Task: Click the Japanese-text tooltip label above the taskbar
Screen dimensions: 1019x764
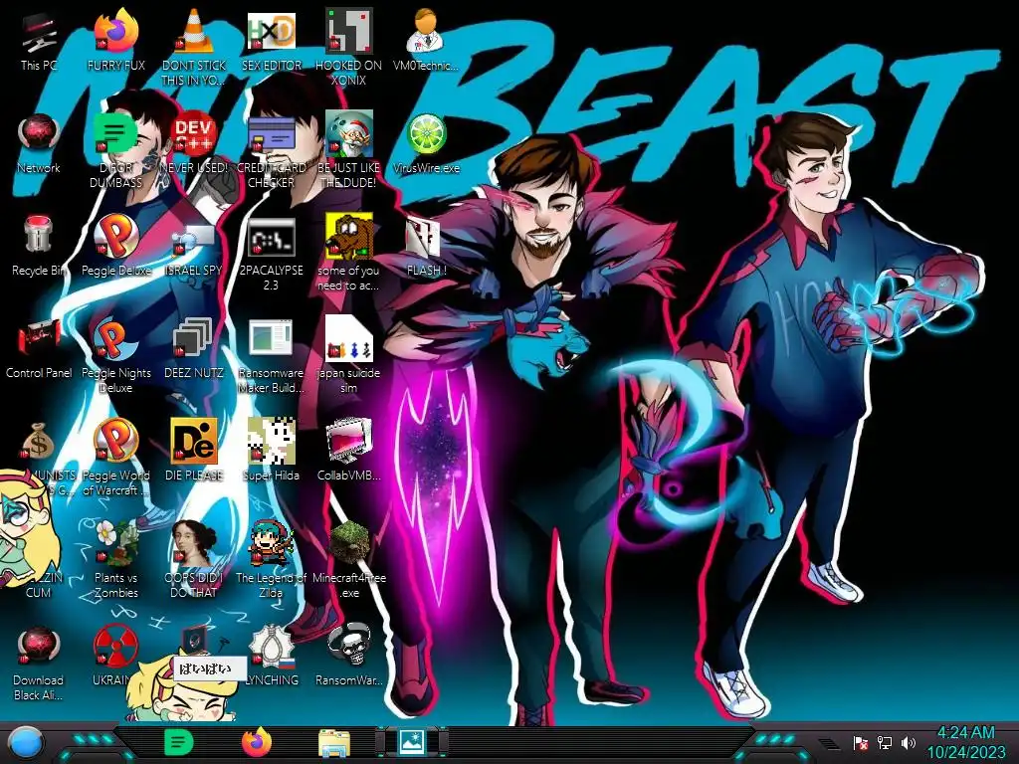Action: pyautogui.click(x=210, y=668)
